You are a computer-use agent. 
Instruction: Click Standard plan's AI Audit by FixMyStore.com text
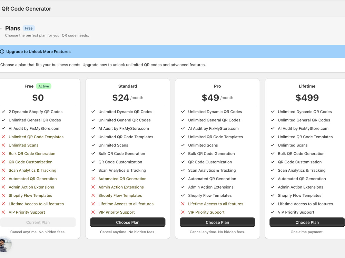click(124, 129)
